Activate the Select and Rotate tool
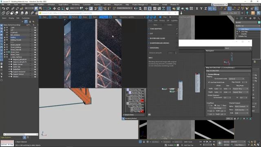Image resolution: width=261 pixels, height=147 pixels. click(x=59, y=9)
